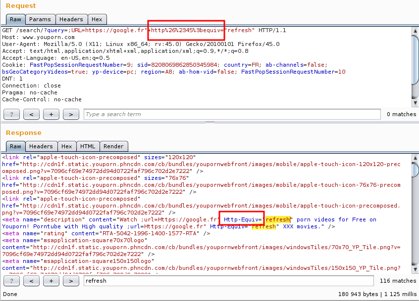419x301 pixels.
Task: Click the 'msapplication-square150x150logo' meta name
Action: click(97, 261)
